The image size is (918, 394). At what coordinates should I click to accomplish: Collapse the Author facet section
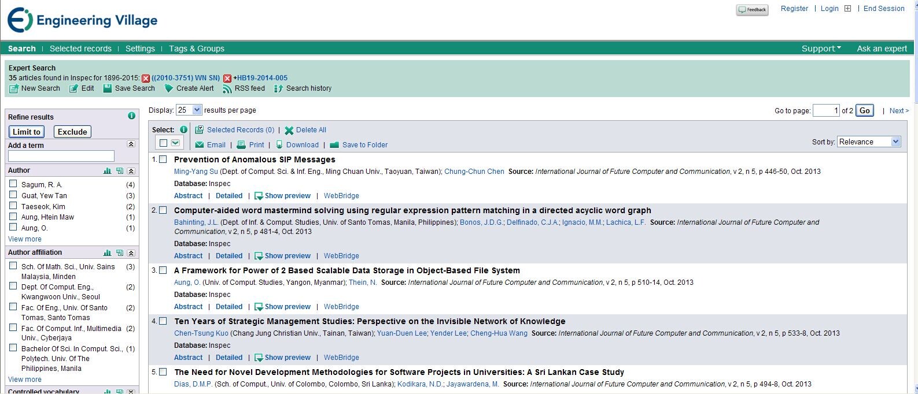[131, 171]
